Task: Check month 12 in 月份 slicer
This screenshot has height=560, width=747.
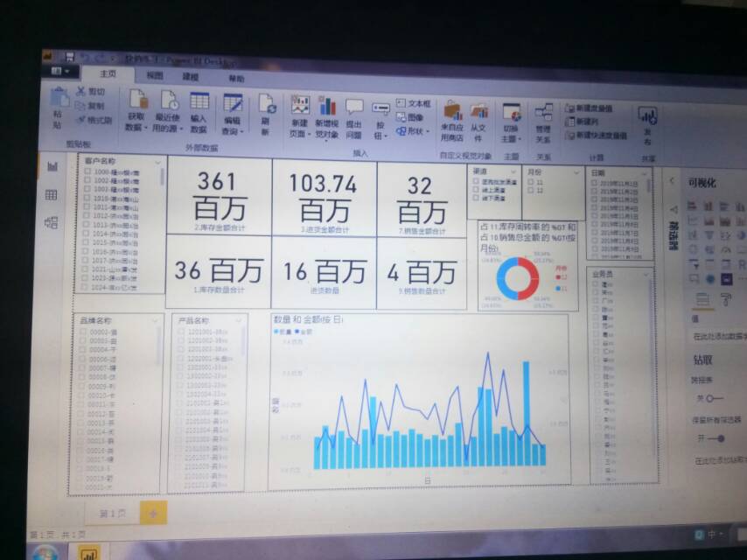Action: click(x=531, y=191)
